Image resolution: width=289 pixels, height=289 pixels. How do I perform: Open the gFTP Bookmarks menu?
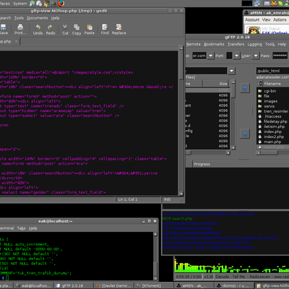pyautogui.click(x=214, y=44)
